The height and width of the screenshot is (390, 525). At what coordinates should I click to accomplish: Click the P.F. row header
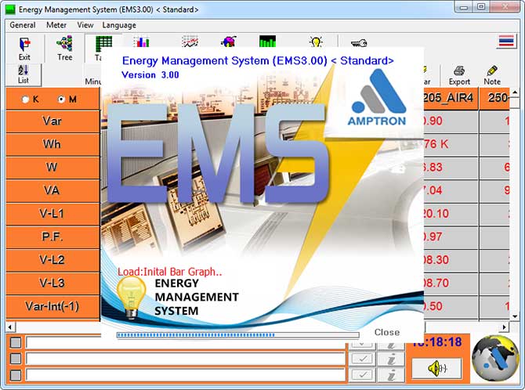(x=52, y=237)
